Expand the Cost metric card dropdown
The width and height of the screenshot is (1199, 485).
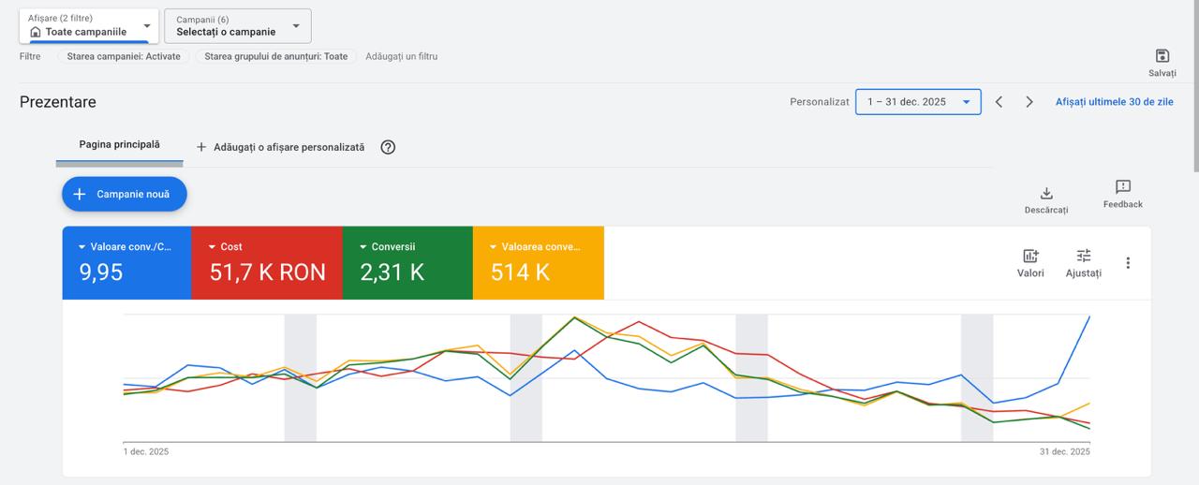tap(213, 247)
